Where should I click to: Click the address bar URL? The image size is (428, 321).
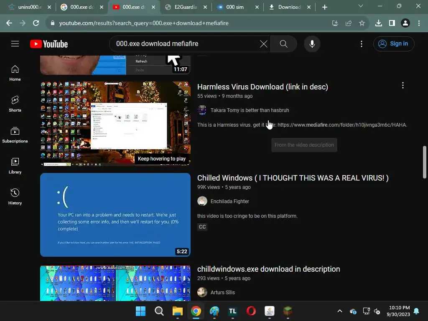click(x=144, y=23)
